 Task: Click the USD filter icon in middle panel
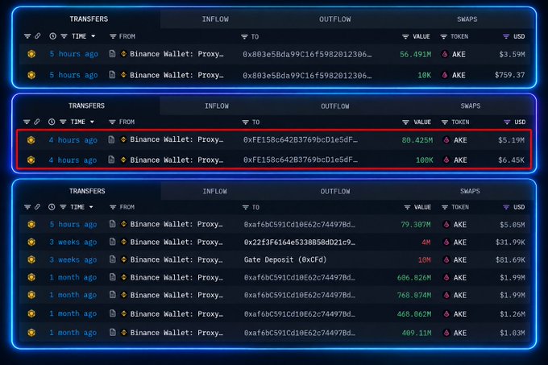click(507, 122)
